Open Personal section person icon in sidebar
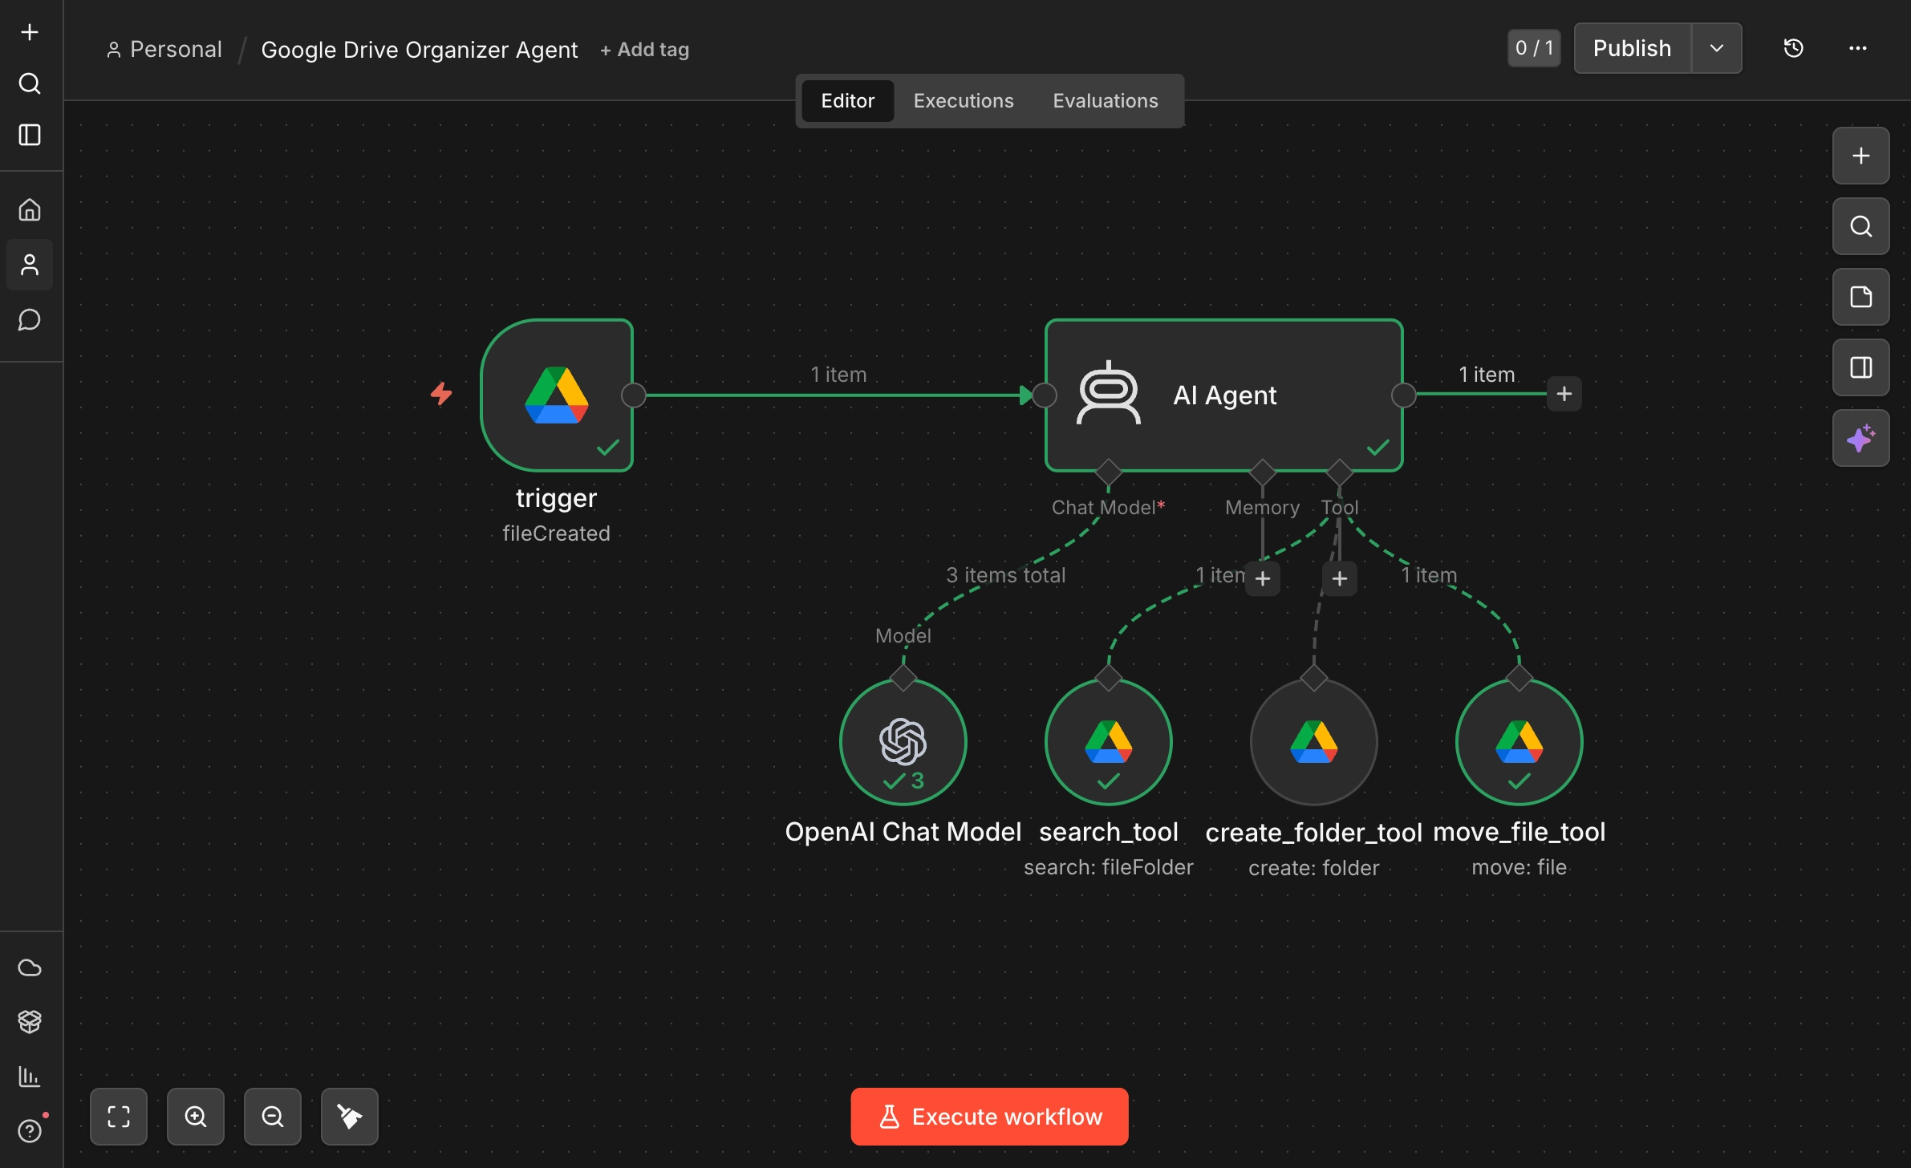 point(30,265)
